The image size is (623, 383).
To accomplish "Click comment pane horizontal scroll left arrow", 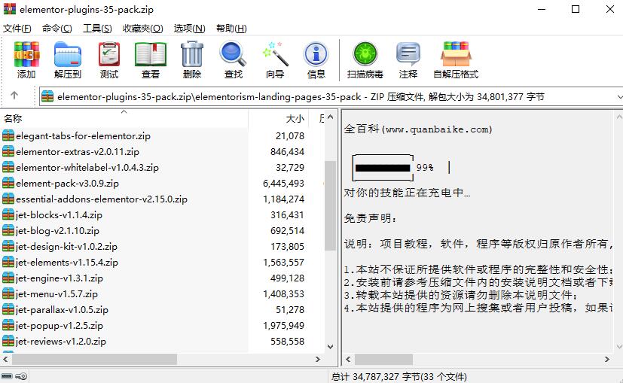I will click(349, 359).
